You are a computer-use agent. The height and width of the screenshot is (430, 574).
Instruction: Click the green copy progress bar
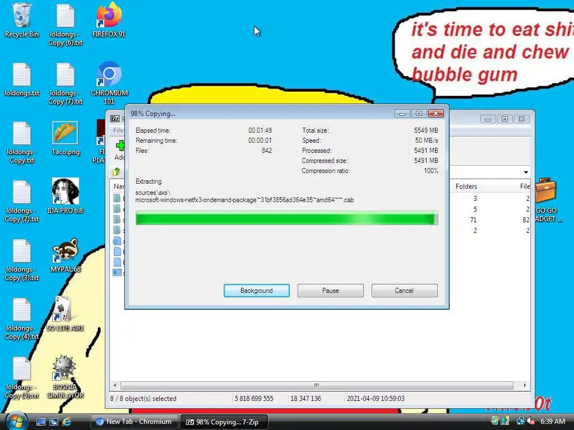coord(286,218)
